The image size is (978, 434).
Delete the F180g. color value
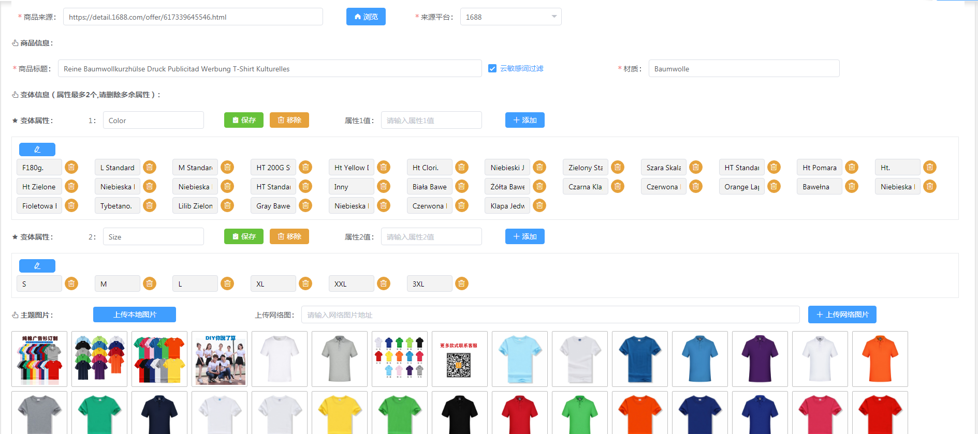(x=71, y=167)
